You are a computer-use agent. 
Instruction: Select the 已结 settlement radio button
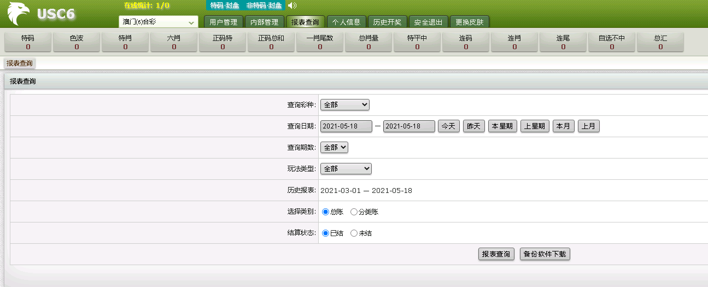326,233
